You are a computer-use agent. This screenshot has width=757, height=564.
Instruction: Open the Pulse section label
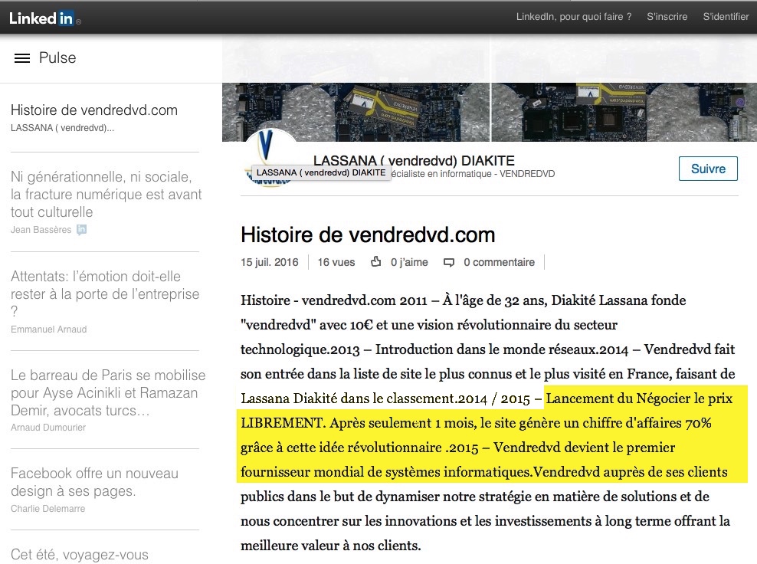click(x=57, y=58)
